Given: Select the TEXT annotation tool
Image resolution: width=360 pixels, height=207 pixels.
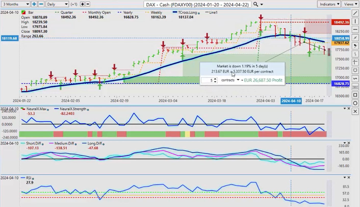Looking at the screenshot, I should [355, 87].
